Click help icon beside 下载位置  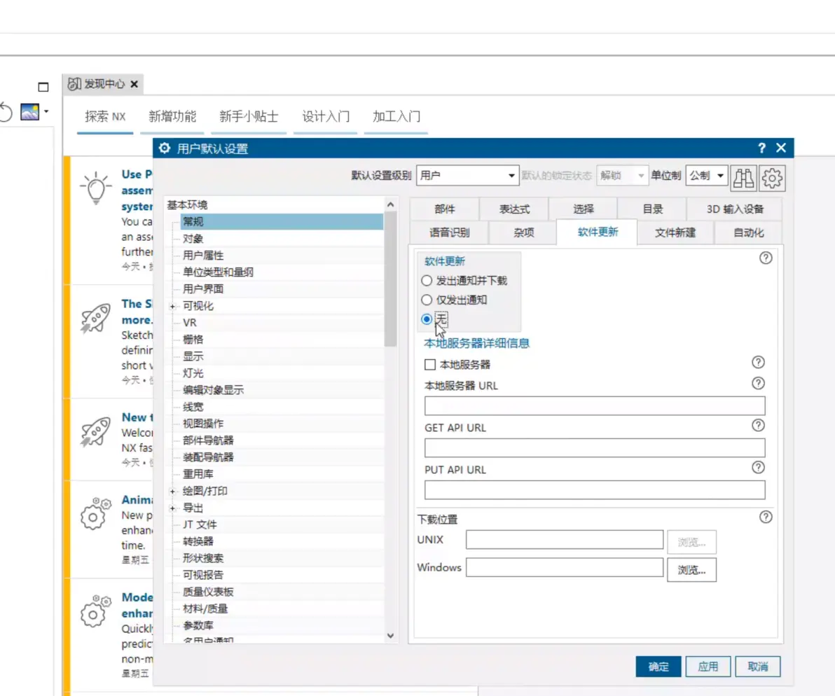766,517
